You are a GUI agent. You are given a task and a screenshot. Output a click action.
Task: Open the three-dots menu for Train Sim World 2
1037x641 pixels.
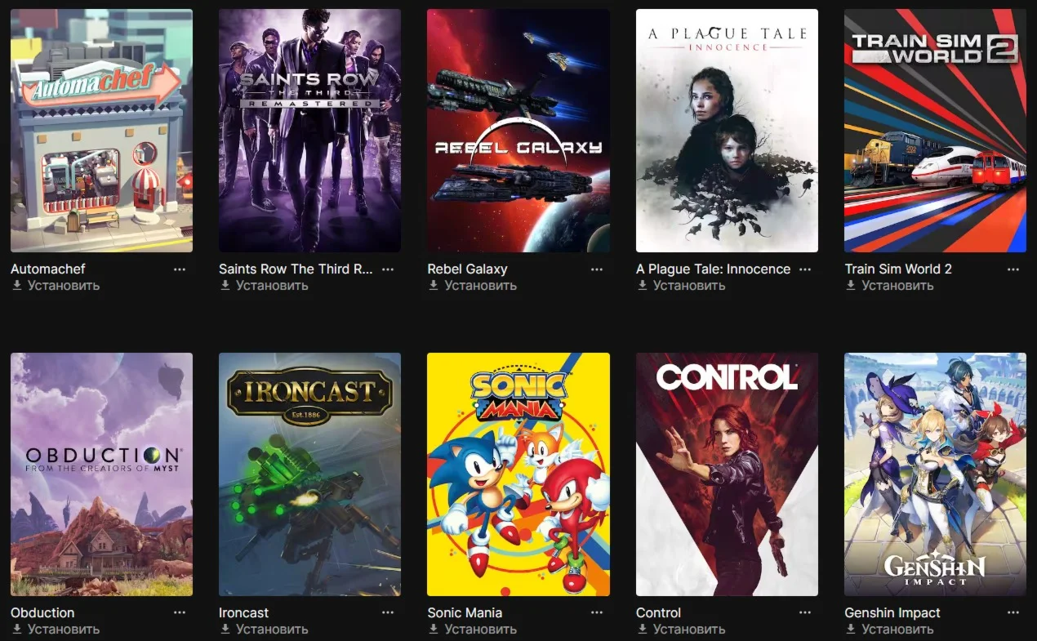point(1013,269)
